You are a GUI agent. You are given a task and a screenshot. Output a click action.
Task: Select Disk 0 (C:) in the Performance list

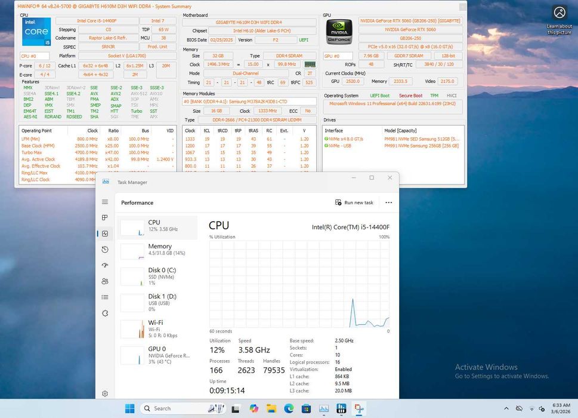[157, 276]
